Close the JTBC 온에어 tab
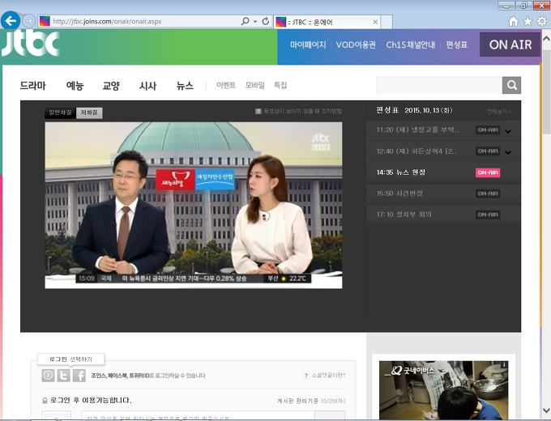 (x=375, y=22)
